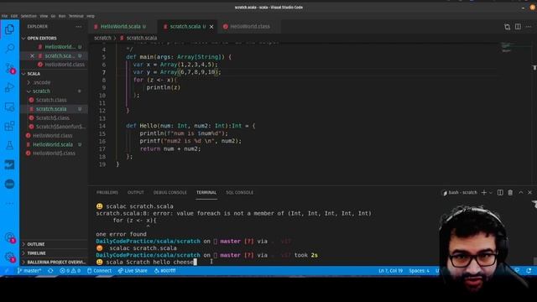Maximize the panel size chevron

[x=520, y=192]
